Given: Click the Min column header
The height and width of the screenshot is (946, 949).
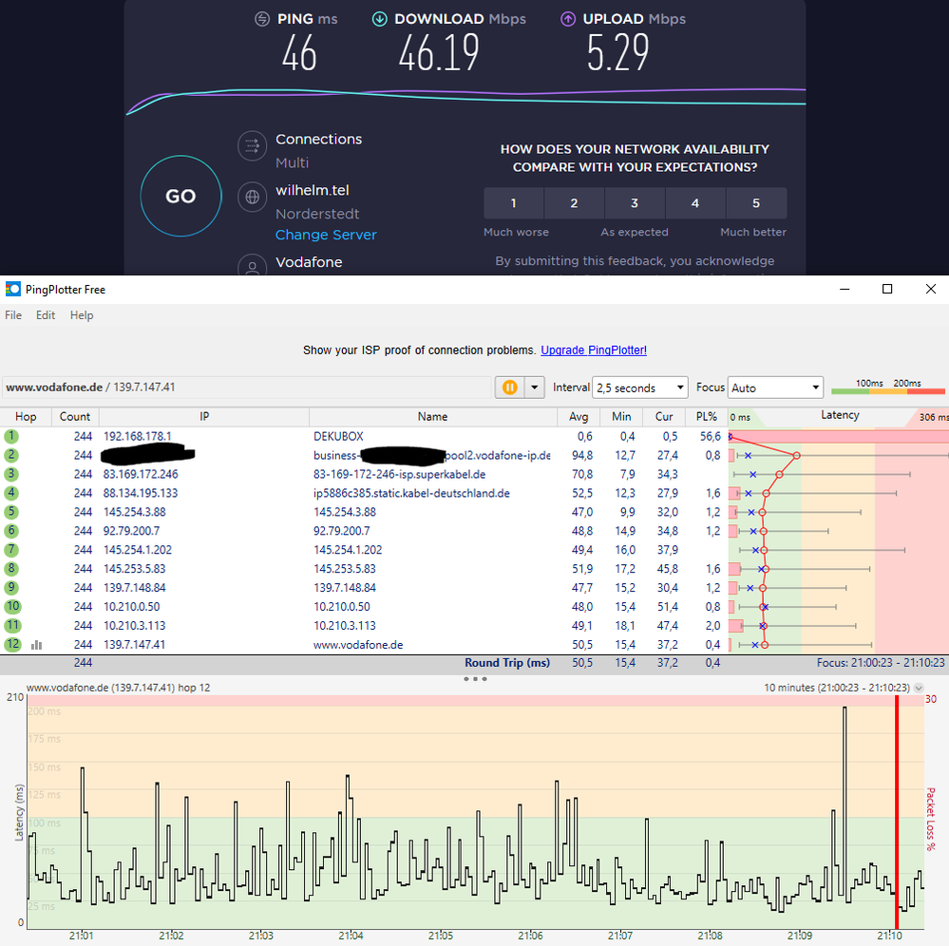Looking at the screenshot, I should (x=621, y=416).
